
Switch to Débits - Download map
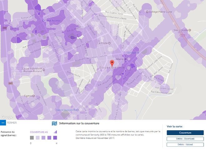pos(185,139)
